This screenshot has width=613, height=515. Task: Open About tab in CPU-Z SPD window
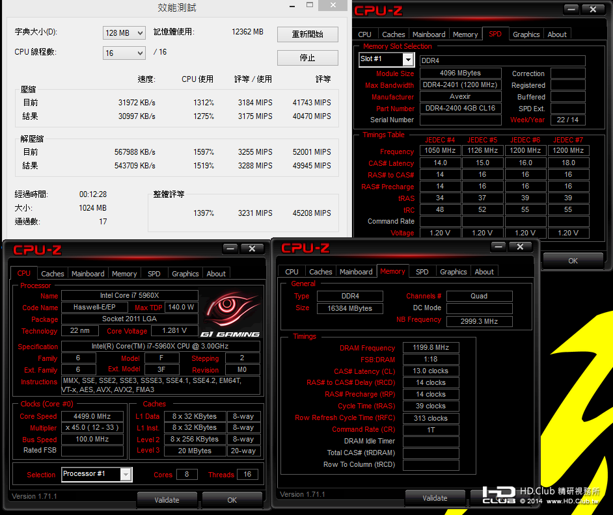(x=556, y=34)
